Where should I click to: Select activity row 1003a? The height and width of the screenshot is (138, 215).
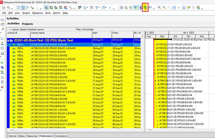point(20,66)
